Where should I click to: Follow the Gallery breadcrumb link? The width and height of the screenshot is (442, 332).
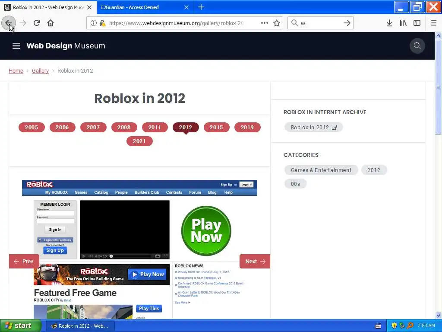40,70
